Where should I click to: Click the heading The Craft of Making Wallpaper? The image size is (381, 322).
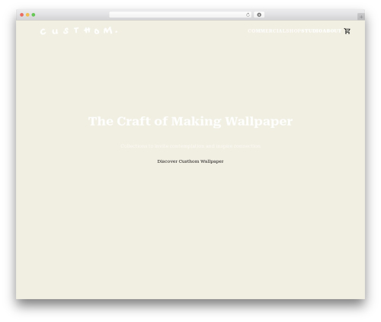pyautogui.click(x=190, y=121)
